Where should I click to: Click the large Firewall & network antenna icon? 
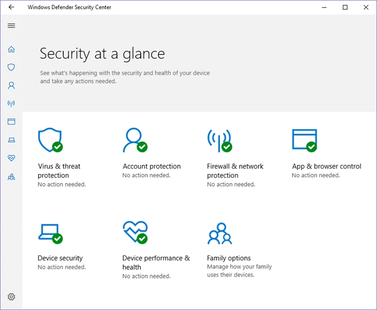pos(219,141)
